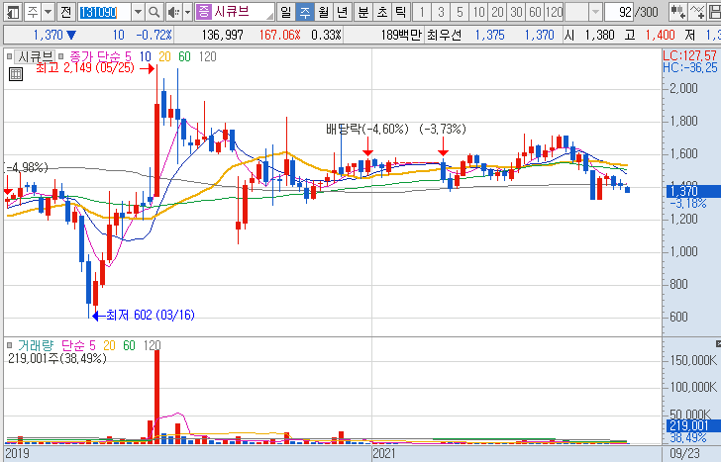Screen dimensions: 721x462
Task: Click the 136,997 volume value
Action: pos(223,35)
